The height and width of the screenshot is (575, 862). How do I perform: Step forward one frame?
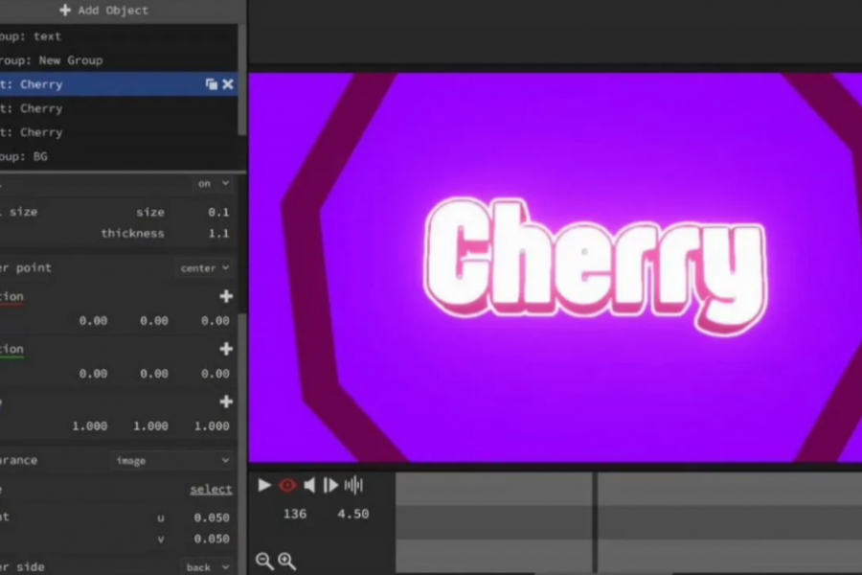point(330,485)
